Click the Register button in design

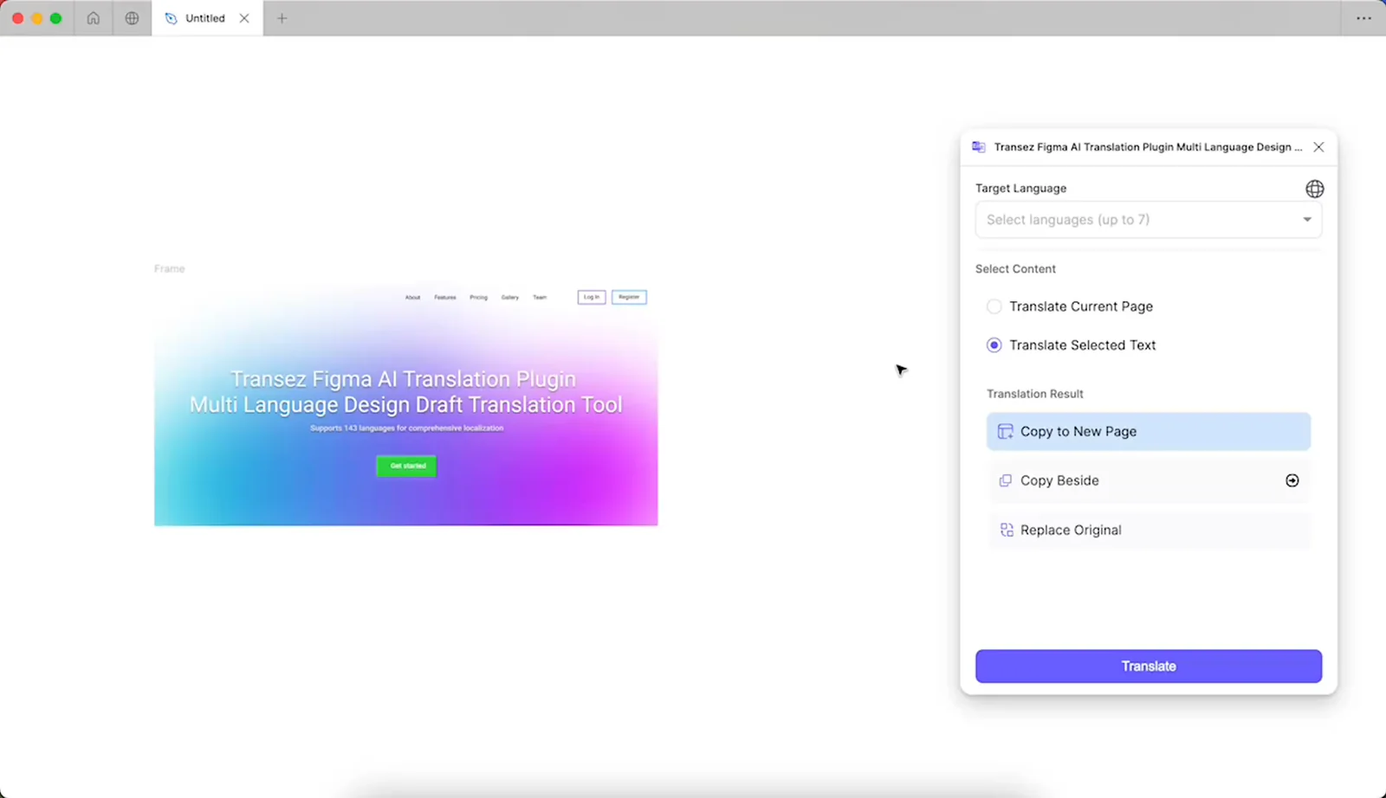(629, 297)
